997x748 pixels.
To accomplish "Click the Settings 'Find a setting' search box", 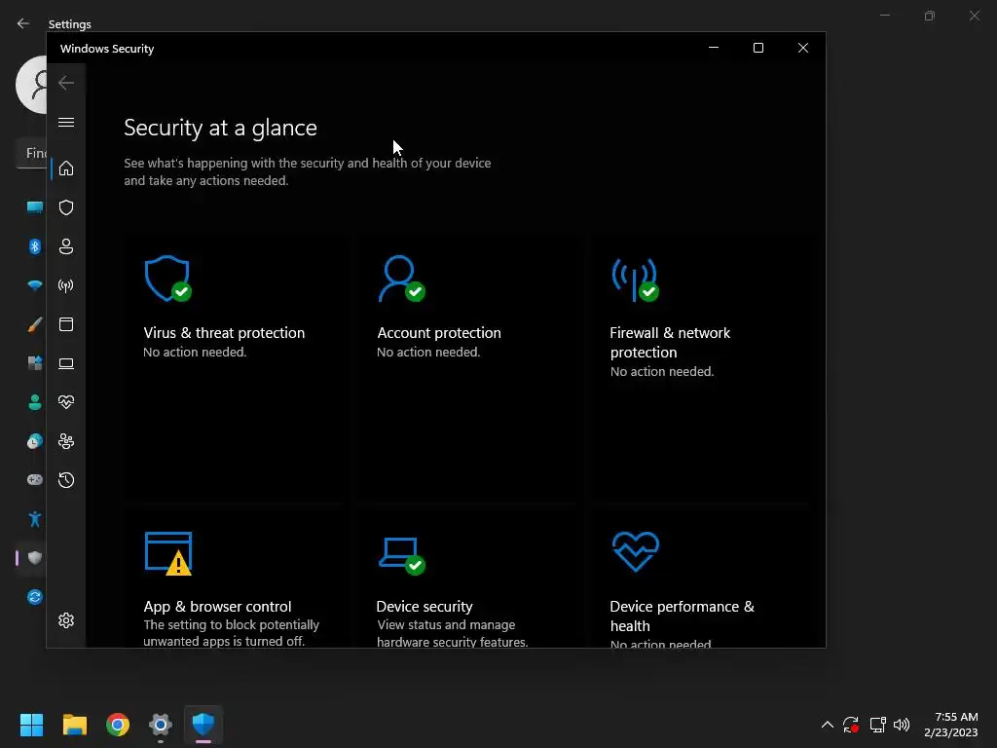I will click(x=31, y=153).
